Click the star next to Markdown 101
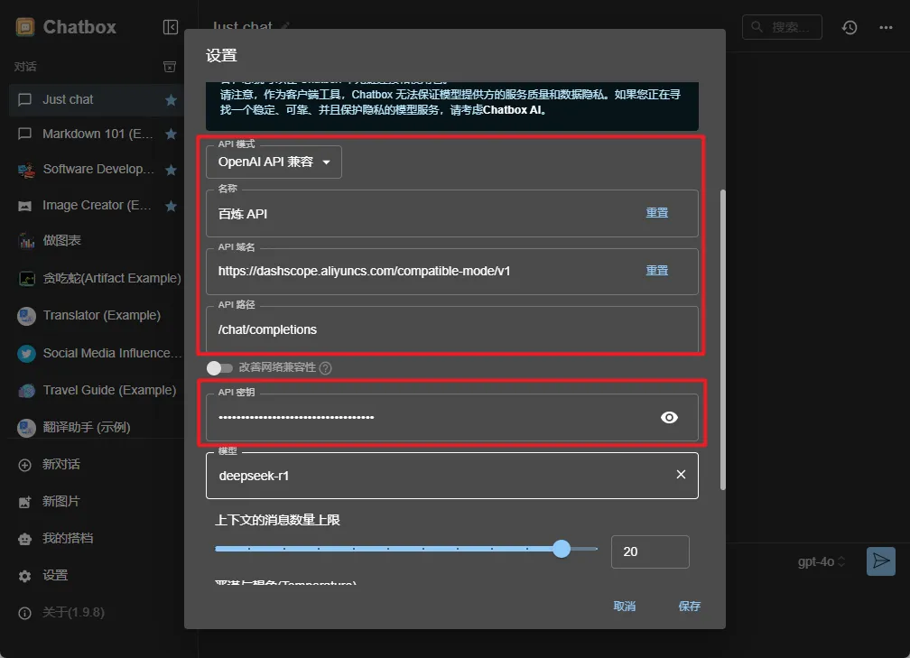This screenshot has height=658, width=910. tap(171, 134)
